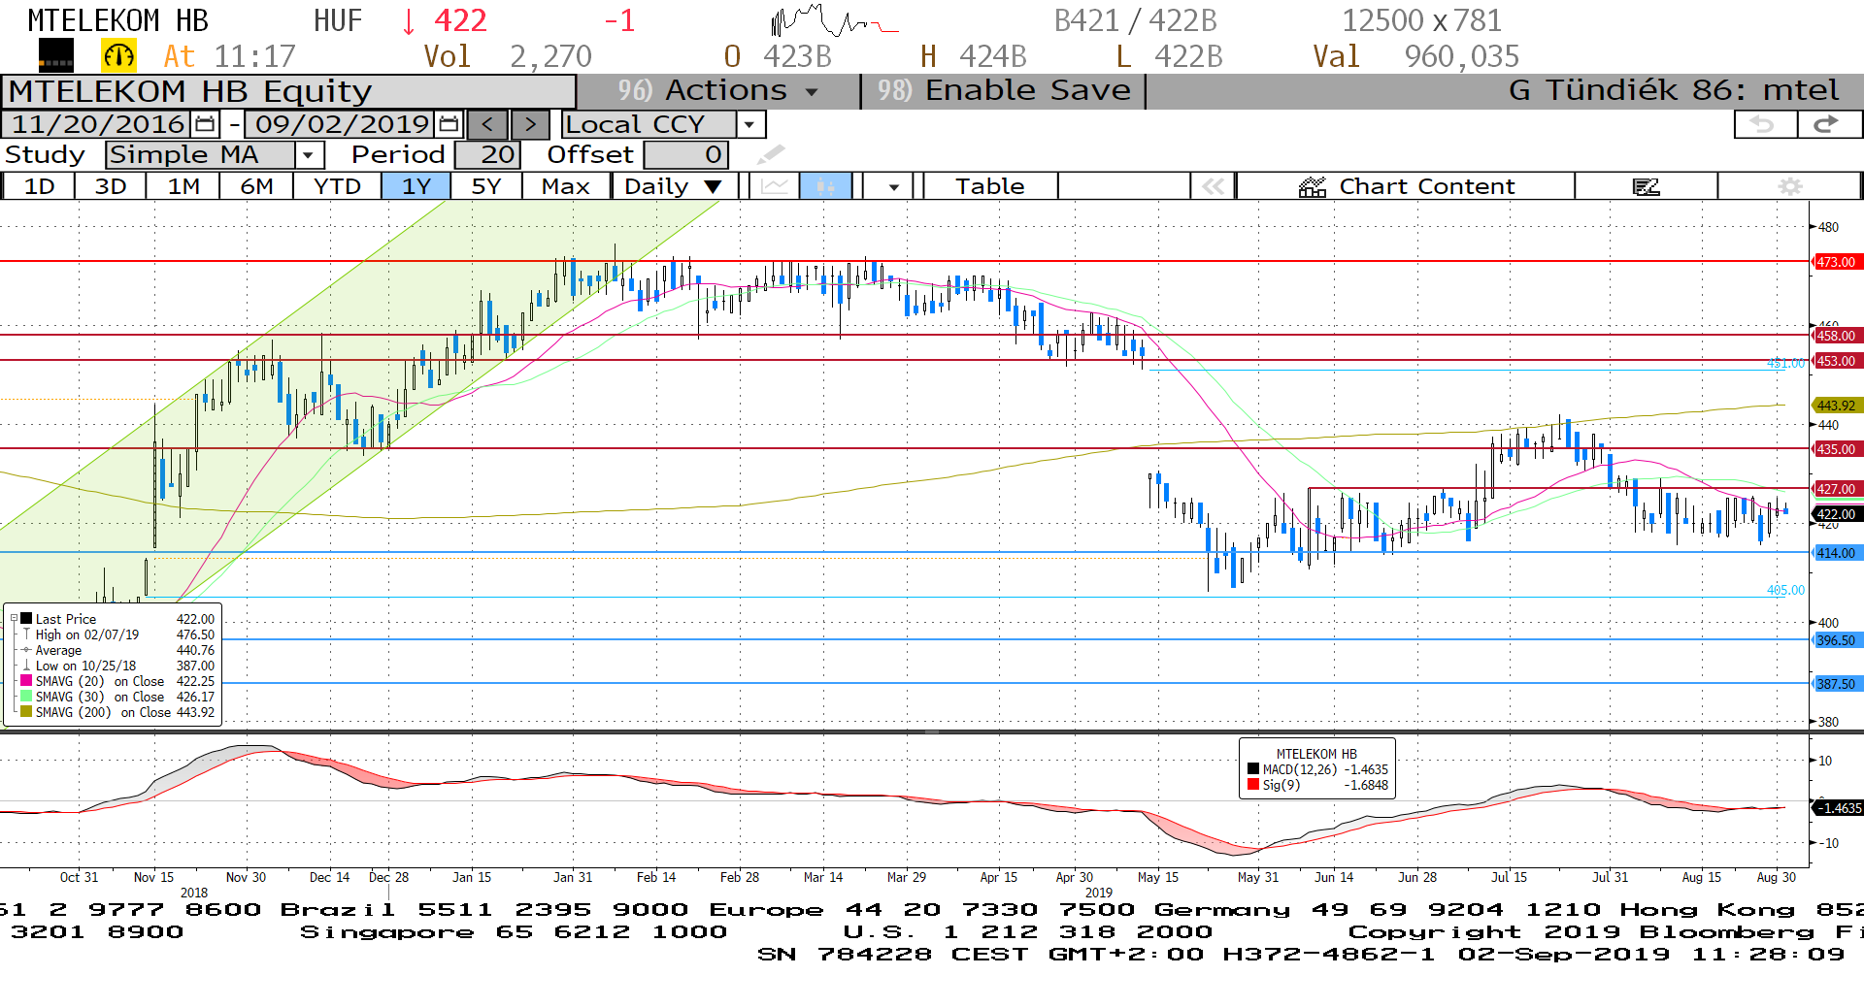Click Enable Save button
This screenshot has height=1008, width=1864.
(x=1004, y=91)
